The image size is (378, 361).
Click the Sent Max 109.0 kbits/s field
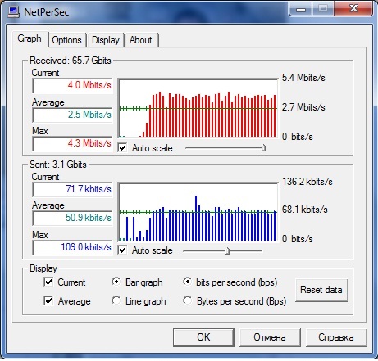pos(72,247)
